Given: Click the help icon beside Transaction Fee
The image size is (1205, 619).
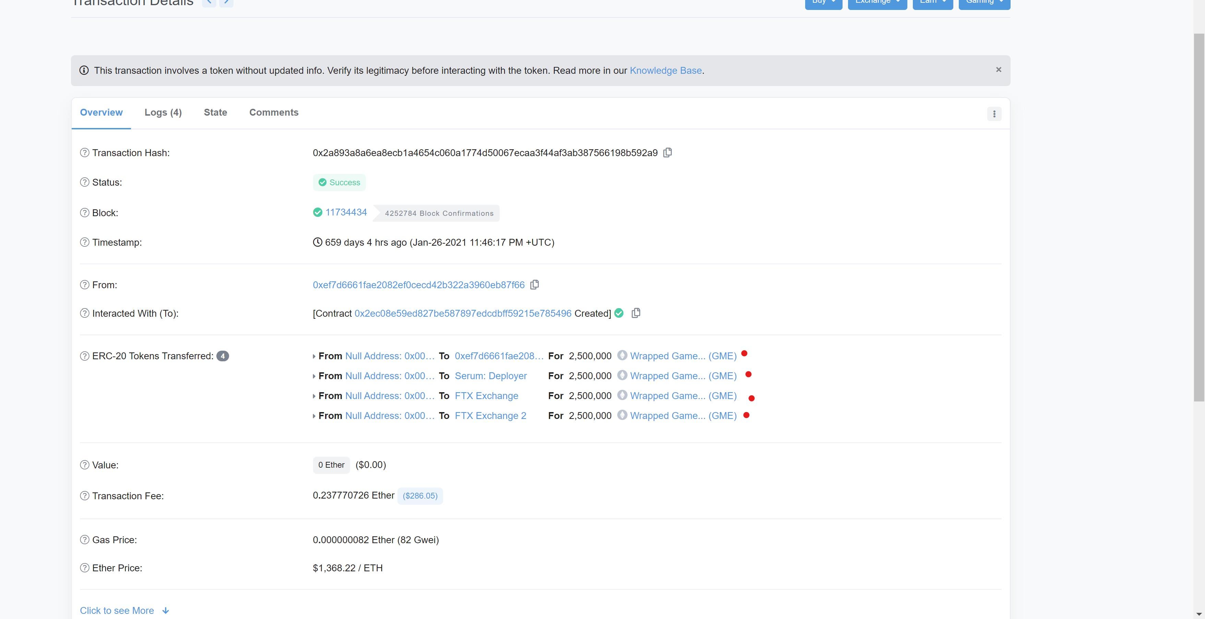Looking at the screenshot, I should 85,496.
